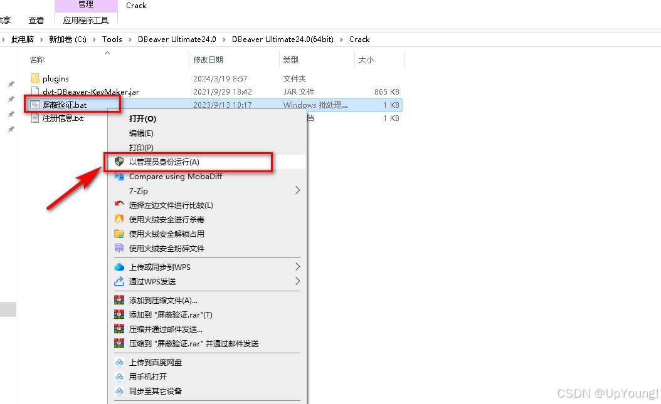Click the folder unlock icon beside 使用火绒安全解锁占用
The width and height of the screenshot is (661, 404).
click(119, 234)
